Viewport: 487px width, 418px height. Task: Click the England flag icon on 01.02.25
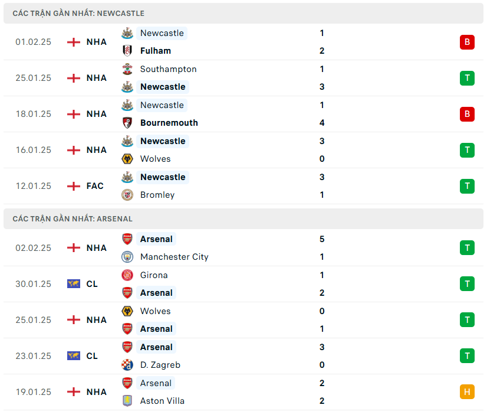point(74,42)
